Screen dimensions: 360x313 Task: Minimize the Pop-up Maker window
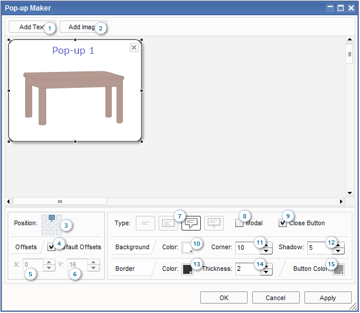pos(330,8)
